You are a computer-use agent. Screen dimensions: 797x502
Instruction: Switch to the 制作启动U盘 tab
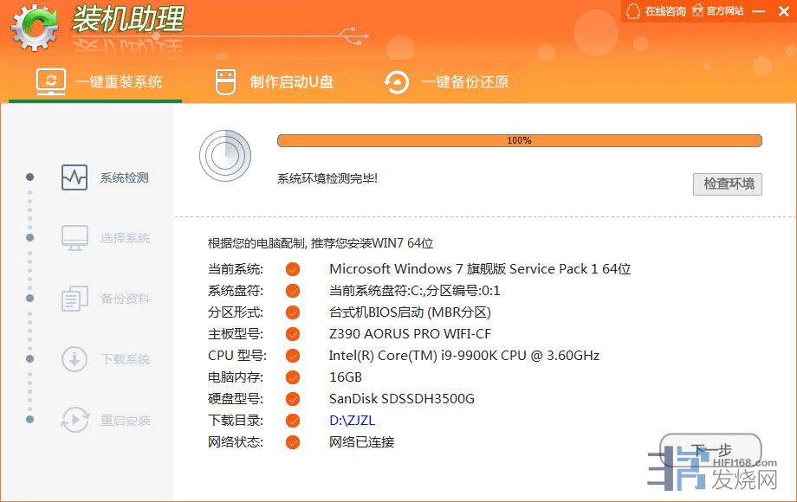[x=274, y=82]
